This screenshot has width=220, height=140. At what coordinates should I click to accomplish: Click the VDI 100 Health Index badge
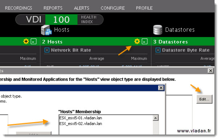(x=59, y=20)
